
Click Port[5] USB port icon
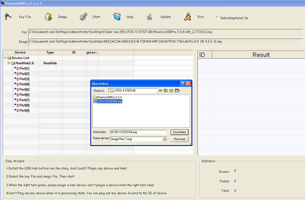point(16,89)
